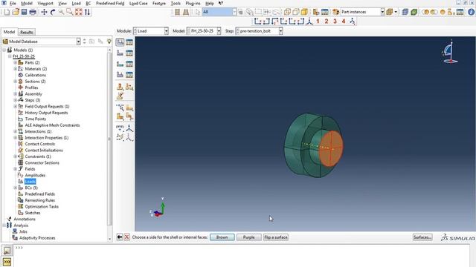Click the Flip a surface button

(276, 237)
